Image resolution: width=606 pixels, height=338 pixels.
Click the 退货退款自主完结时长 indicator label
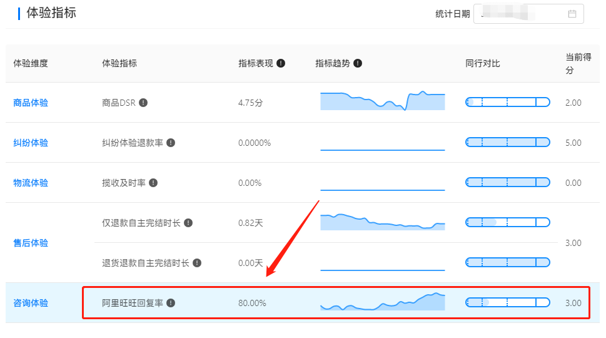pyautogui.click(x=146, y=264)
